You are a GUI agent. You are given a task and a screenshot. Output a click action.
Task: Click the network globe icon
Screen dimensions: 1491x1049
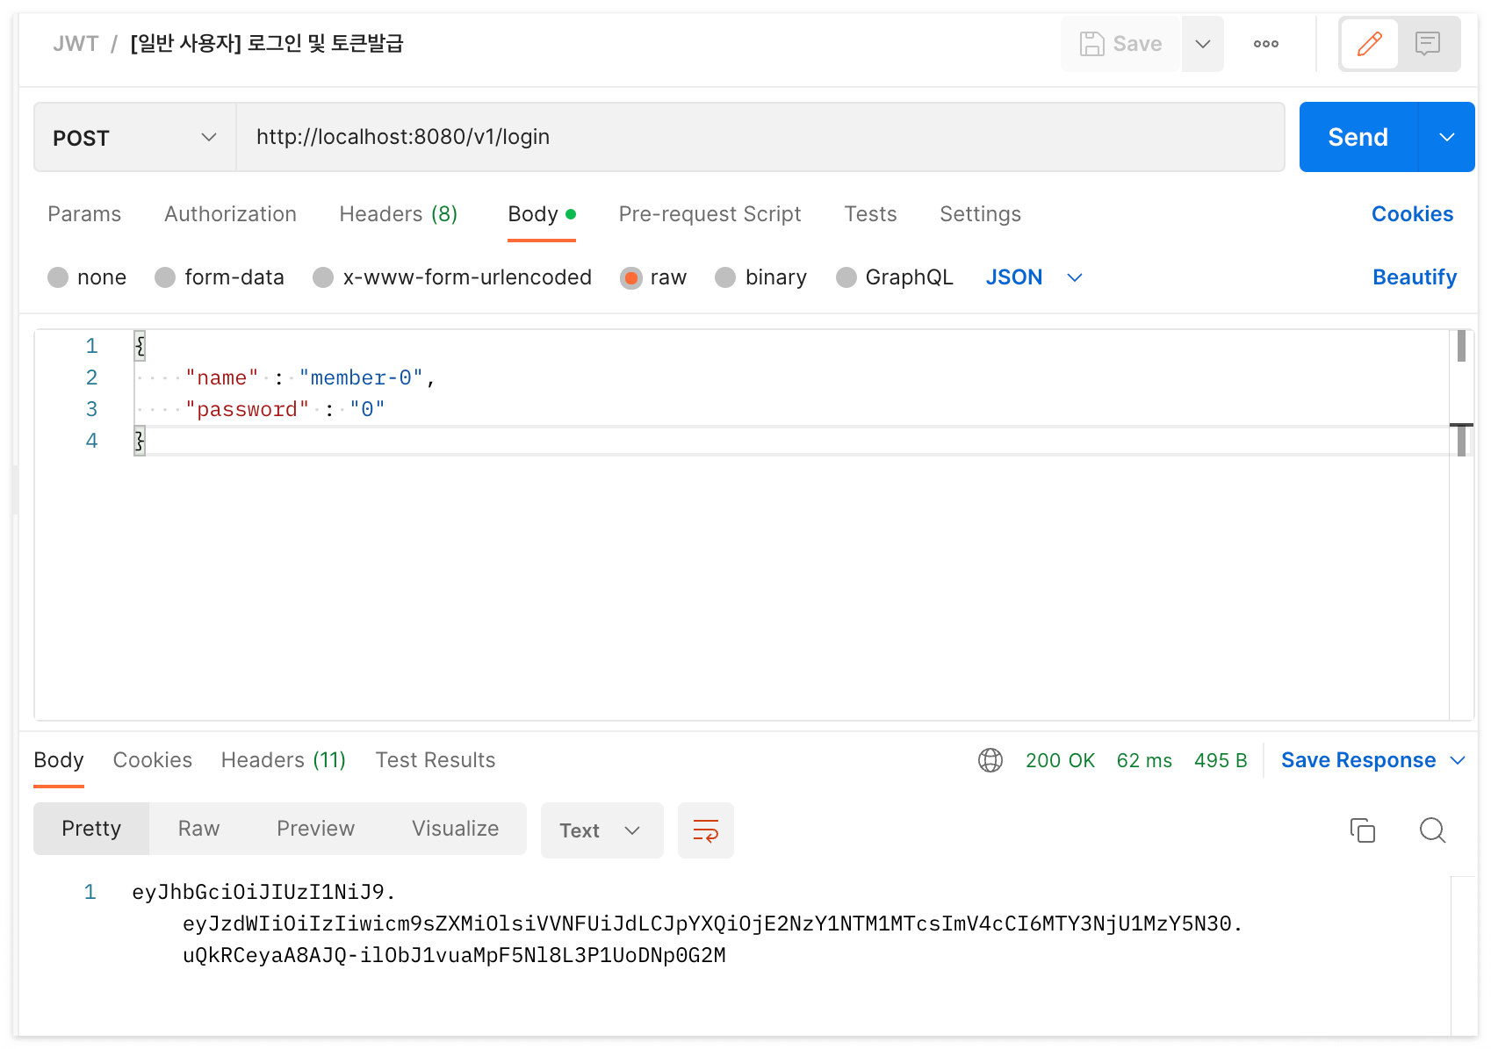[x=990, y=760]
